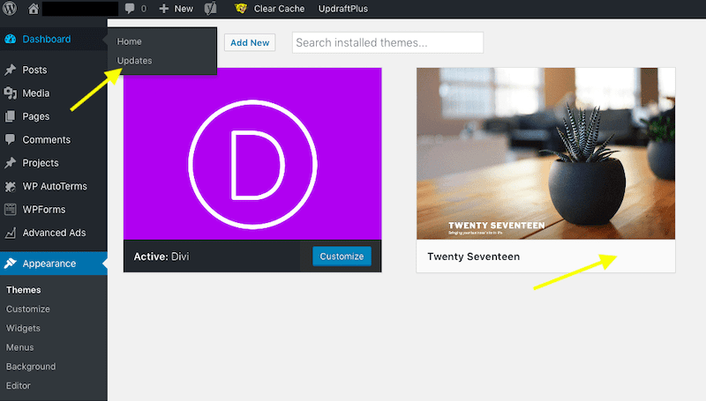Viewport: 706px width, 401px height.
Task: Open Advanced Ads menu item
Action: pos(54,233)
